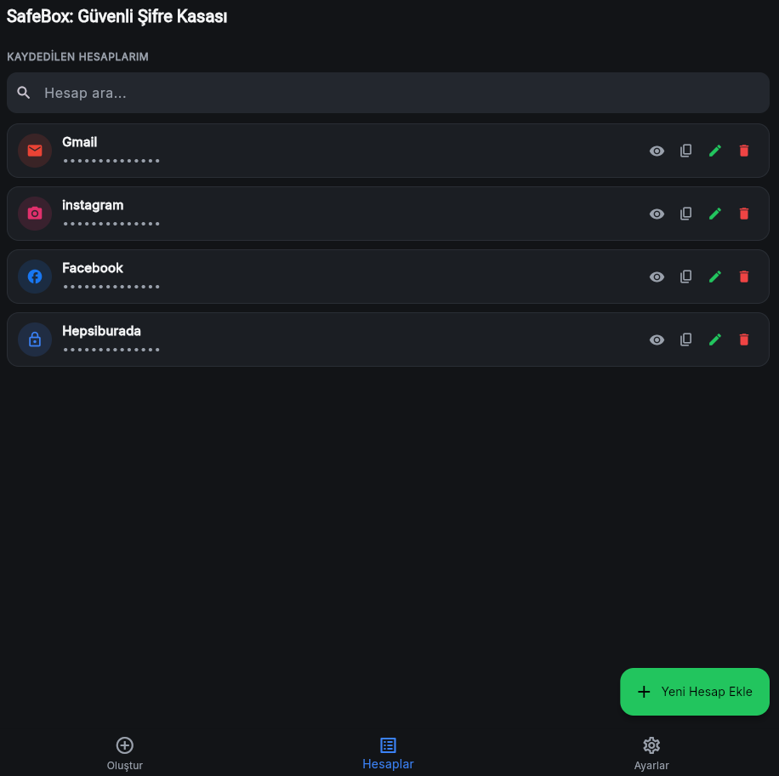Delete the Facebook account
Viewport: 779px width, 776px height.
pos(744,277)
